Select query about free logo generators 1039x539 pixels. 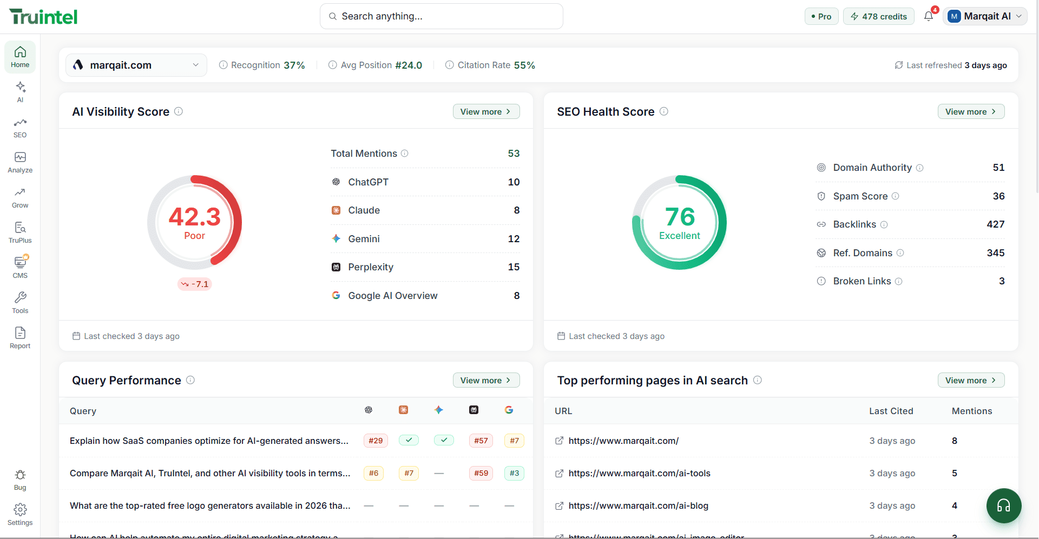pos(210,506)
